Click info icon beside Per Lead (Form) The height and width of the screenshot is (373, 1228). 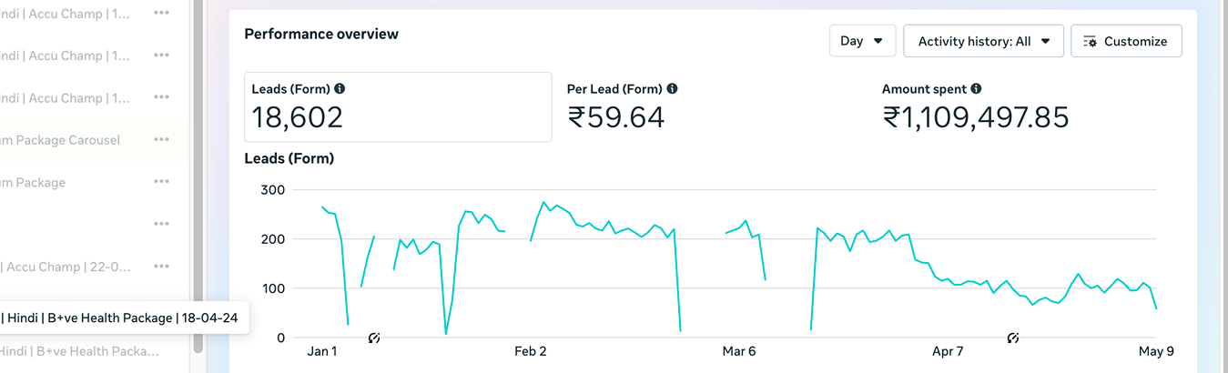pos(672,89)
